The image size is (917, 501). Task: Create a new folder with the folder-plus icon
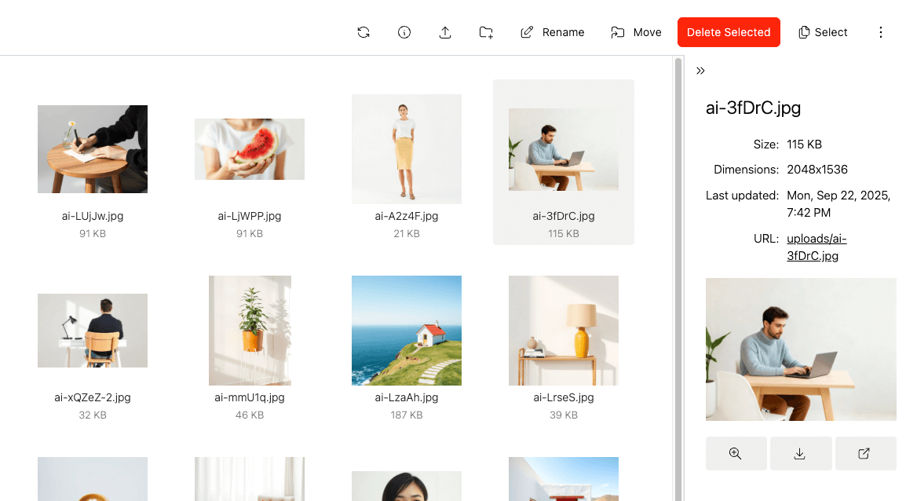coord(486,32)
